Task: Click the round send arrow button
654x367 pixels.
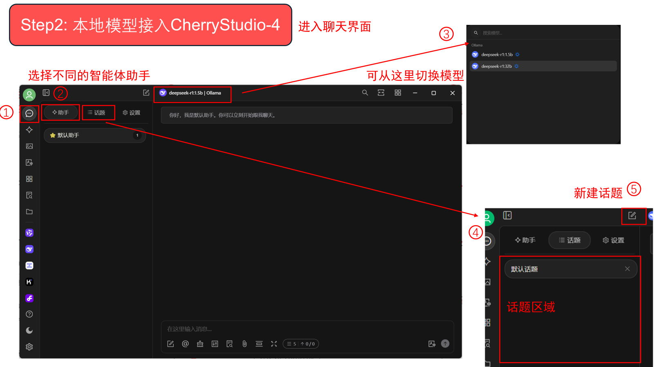Action: click(x=445, y=344)
